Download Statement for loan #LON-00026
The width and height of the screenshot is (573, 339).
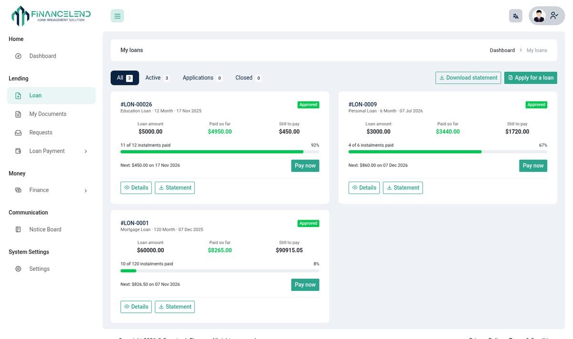click(x=175, y=188)
